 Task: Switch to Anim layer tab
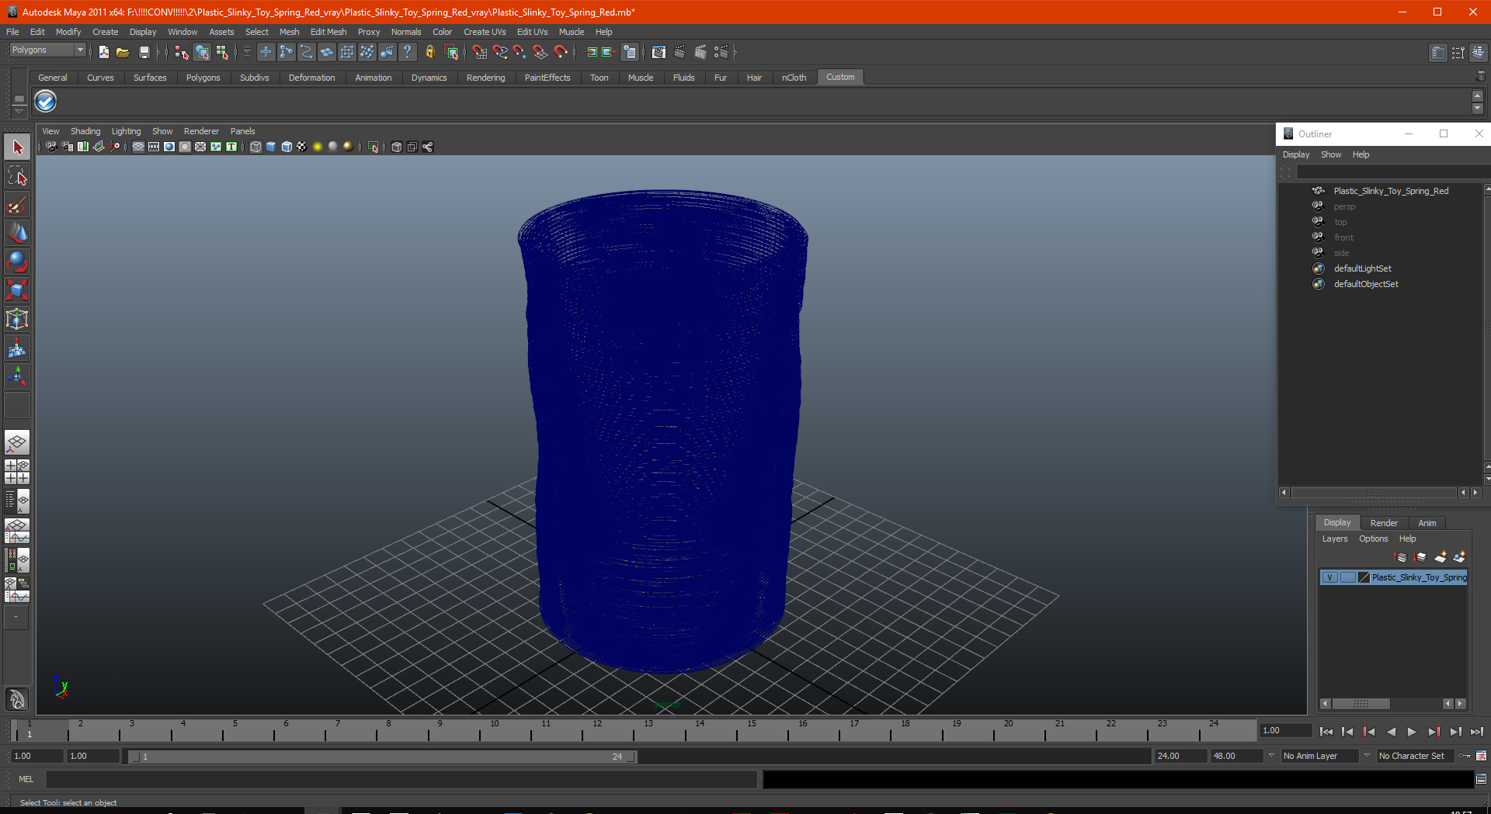(1427, 523)
